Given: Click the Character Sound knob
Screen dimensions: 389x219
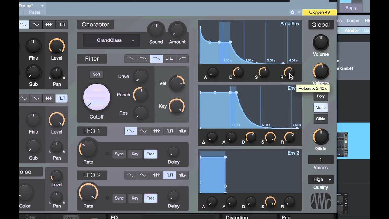Looking at the screenshot, I should point(156,30).
